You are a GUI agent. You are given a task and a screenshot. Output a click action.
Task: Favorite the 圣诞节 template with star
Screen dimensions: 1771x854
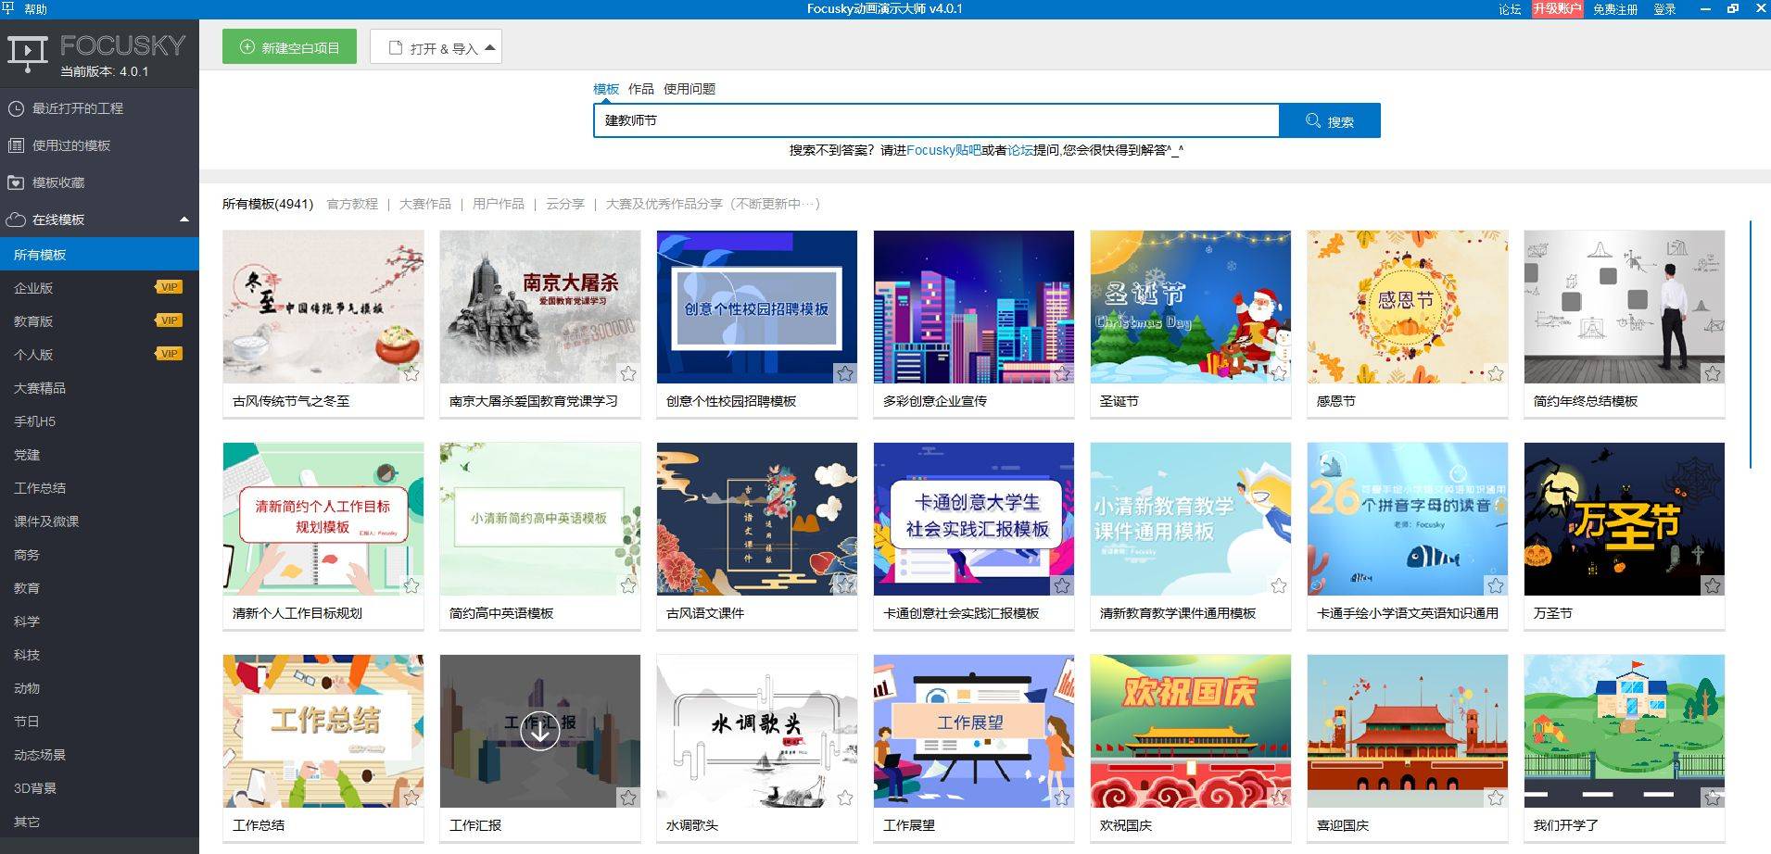pyautogui.click(x=1279, y=373)
